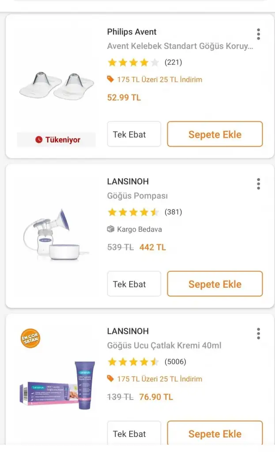The height and width of the screenshot is (452, 275).
Task: Tap the Kargo Bedava box icon
Action: pos(110,229)
